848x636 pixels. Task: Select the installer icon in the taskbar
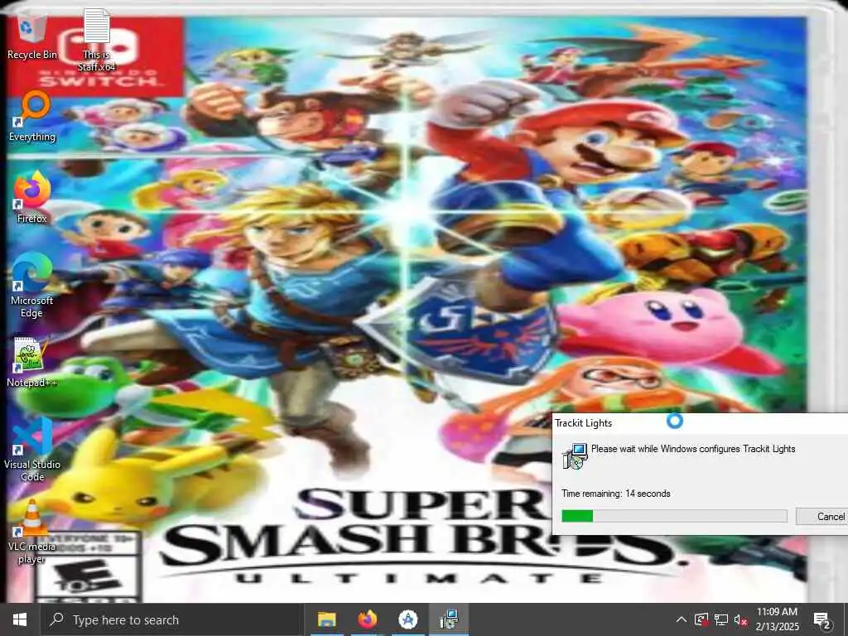pos(450,619)
